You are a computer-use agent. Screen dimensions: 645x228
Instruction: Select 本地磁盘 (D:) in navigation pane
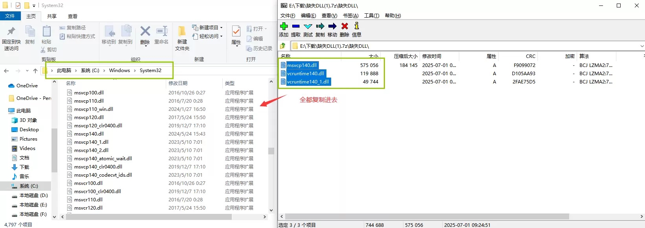coord(33,195)
